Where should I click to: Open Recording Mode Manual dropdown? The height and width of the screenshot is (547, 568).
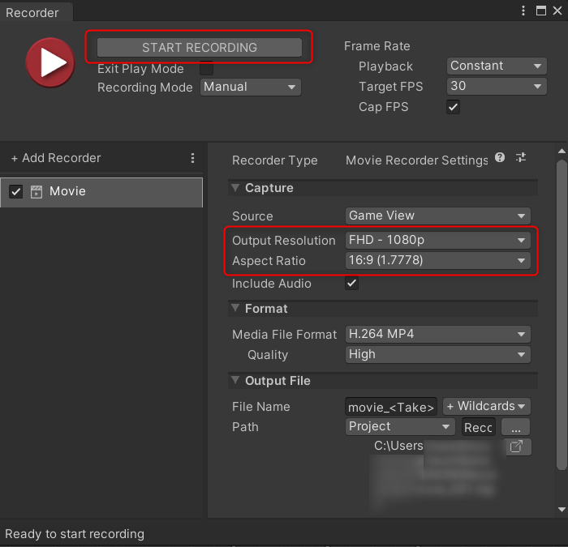(250, 88)
